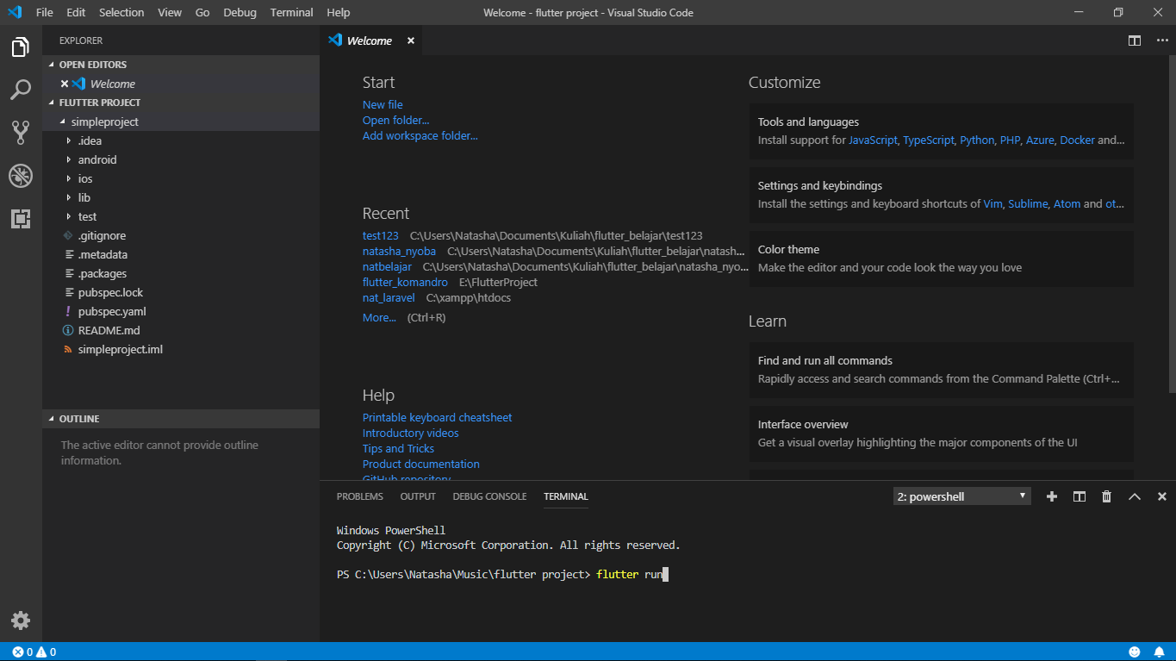
Task: Open pubspec.yaml in the explorer
Action: pyautogui.click(x=181, y=311)
